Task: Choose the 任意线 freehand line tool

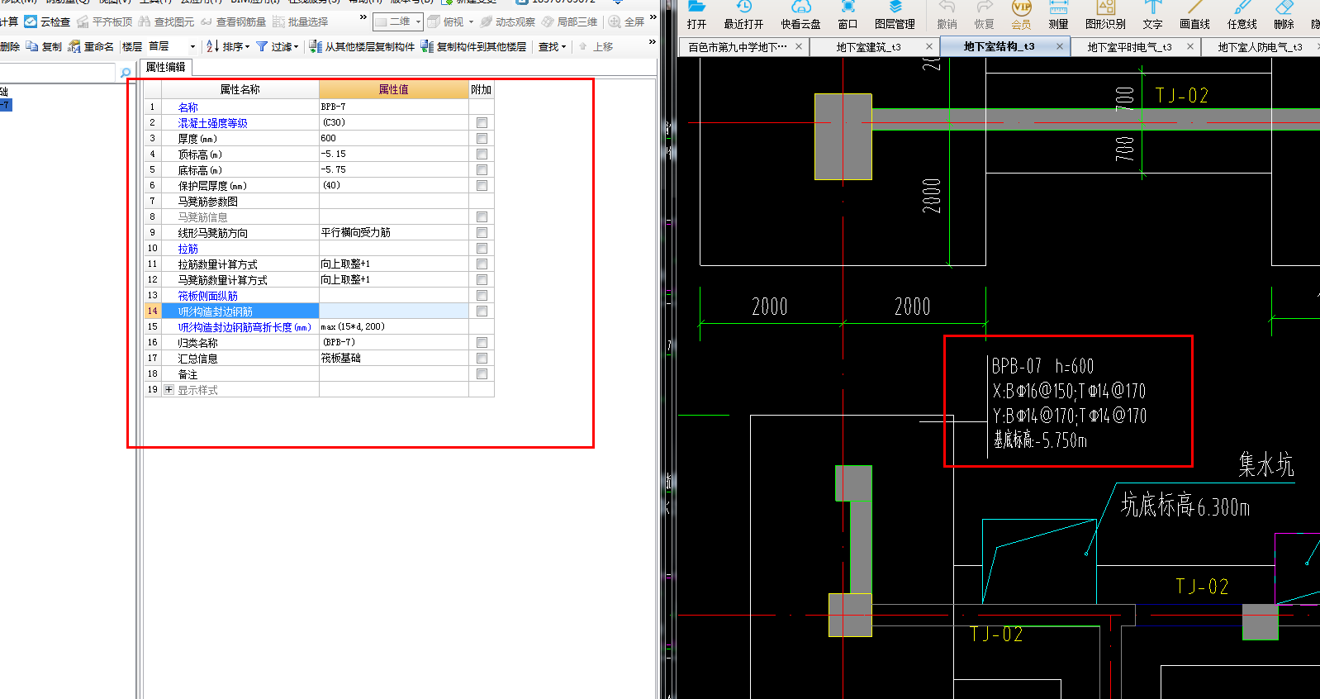Action: [x=1242, y=15]
